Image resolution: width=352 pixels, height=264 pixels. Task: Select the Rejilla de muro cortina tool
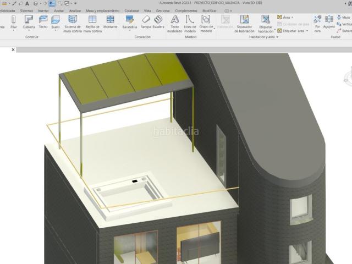(x=92, y=22)
